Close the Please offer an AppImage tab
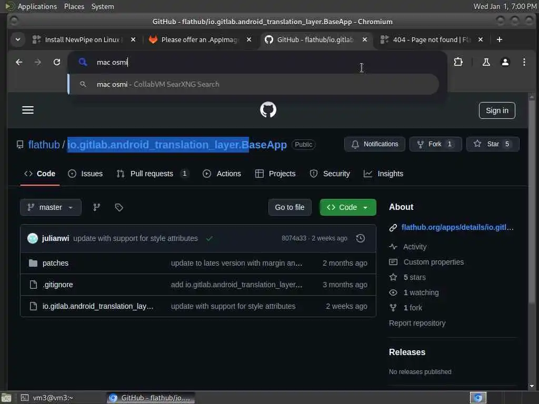The image size is (539, 404). tap(249, 40)
